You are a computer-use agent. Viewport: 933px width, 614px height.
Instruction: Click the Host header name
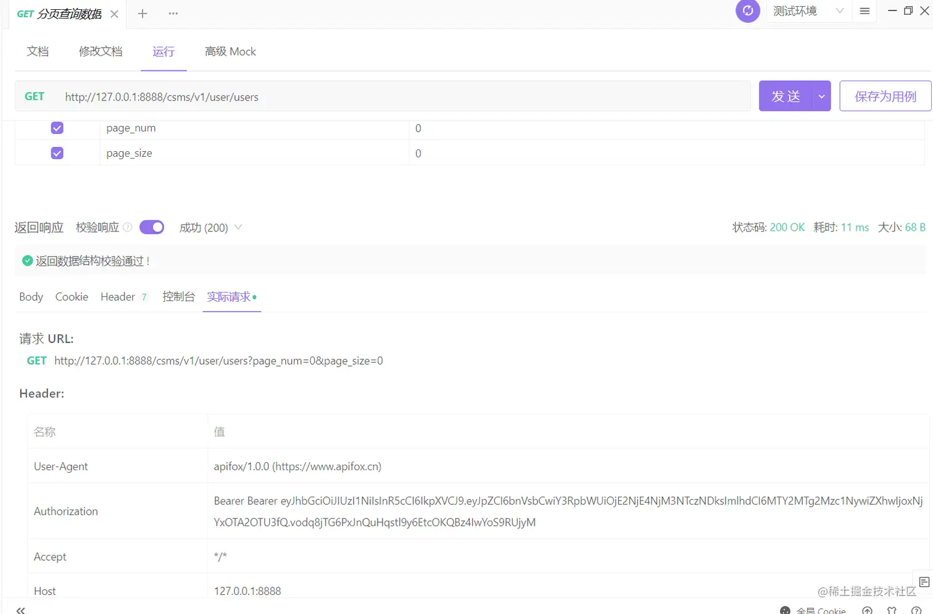pyautogui.click(x=45, y=591)
